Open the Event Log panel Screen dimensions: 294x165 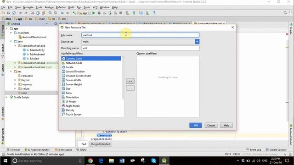pyautogui.click(x=254, y=150)
